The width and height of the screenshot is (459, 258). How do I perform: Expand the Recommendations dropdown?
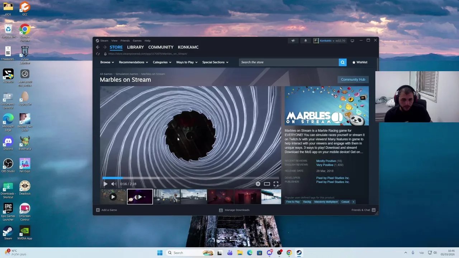click(x=133, y=62)
